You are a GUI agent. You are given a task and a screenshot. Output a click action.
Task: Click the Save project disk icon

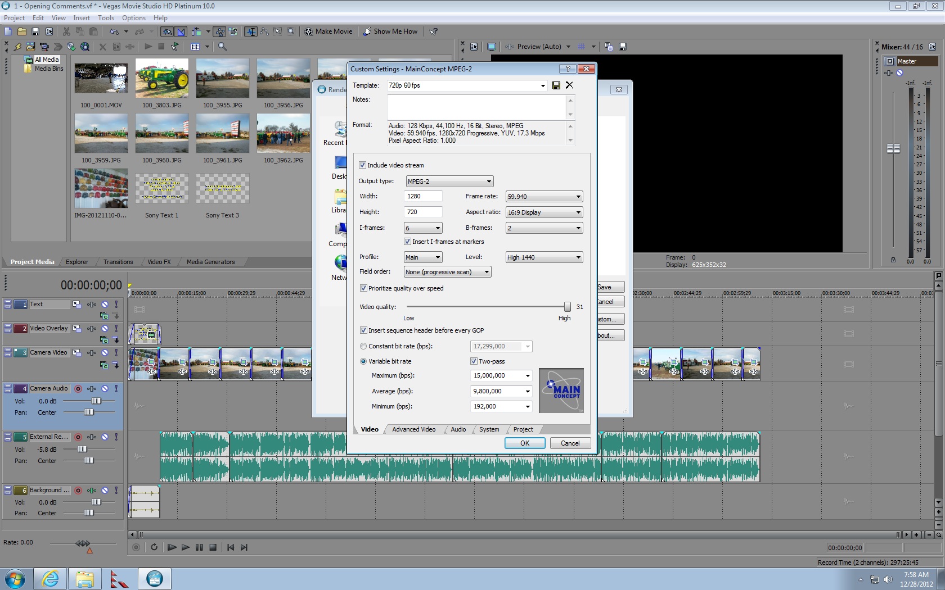(35, 31)
